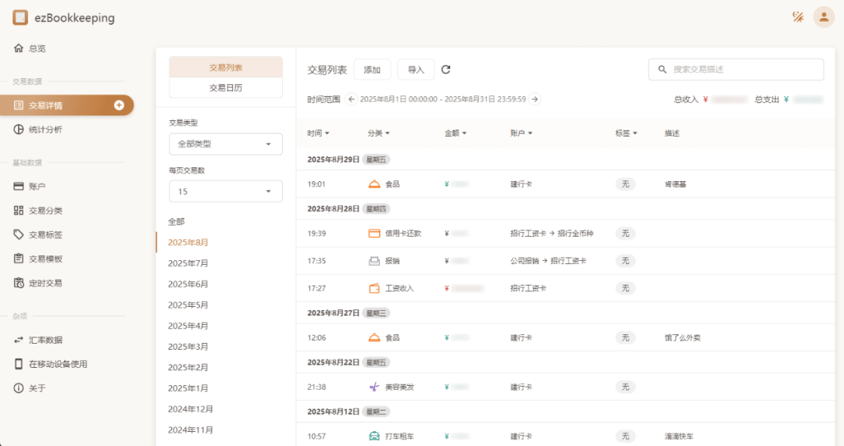Click the 工资收入 wallet icon
The width and height of the screenshot is (844, 446).
[x=374, y=288]
